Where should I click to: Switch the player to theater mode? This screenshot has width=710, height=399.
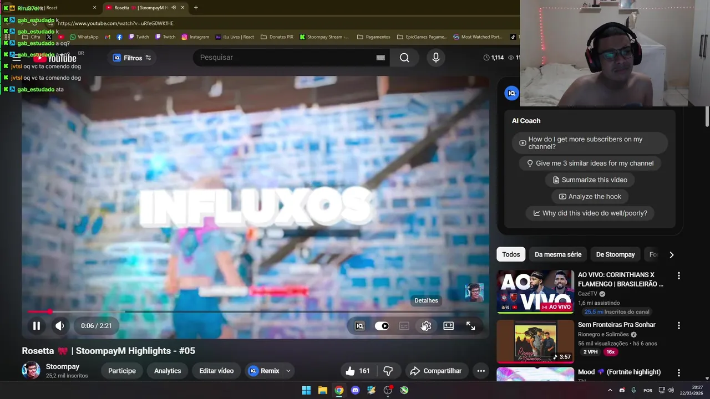448,326
